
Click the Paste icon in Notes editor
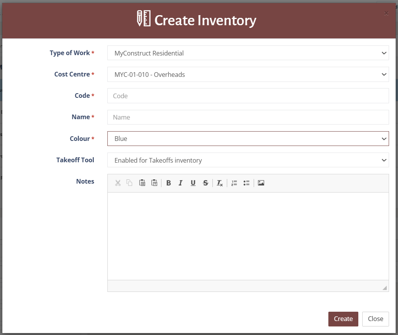point(142,183)
